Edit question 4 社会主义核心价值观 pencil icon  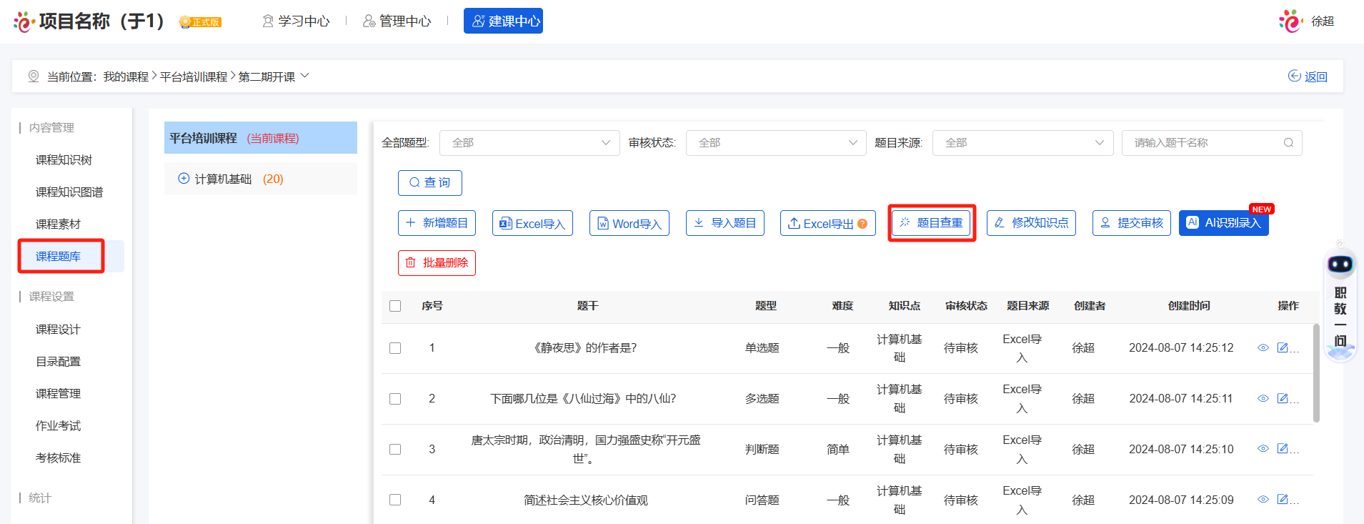click(1283, 500)
